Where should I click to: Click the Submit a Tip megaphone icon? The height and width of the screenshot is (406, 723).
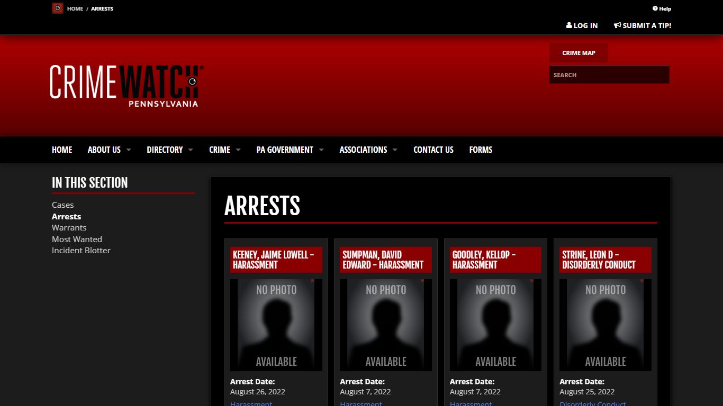point(617,25)
